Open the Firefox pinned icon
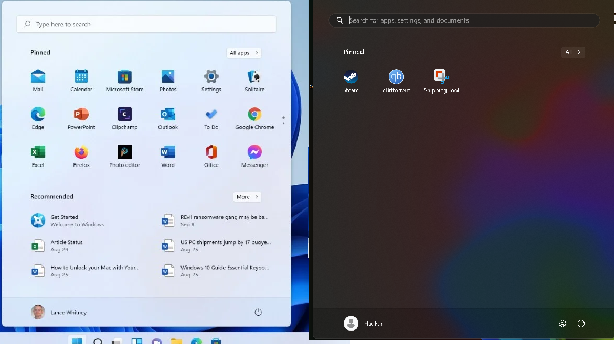 click(81, 152)
